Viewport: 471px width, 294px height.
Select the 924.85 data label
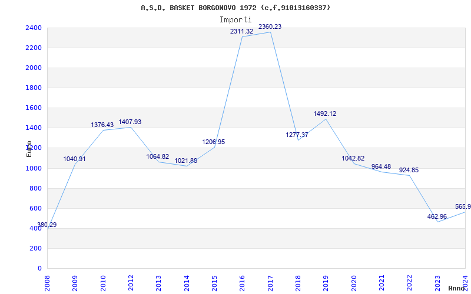(409, 170)
